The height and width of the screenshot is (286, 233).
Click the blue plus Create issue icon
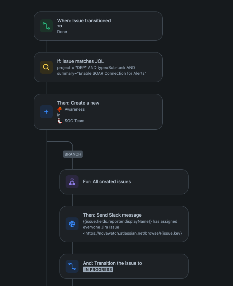click(46, 112)
